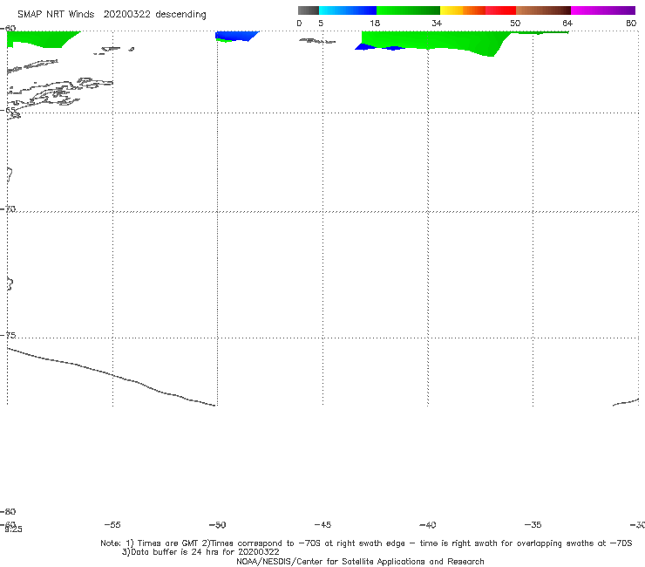Click the longitude label '-50'
645x567 pixels.
[x=217, y=524]
